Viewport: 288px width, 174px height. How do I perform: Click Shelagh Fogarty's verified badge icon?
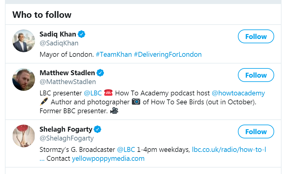[x=97, y=129]
